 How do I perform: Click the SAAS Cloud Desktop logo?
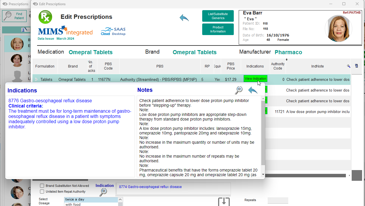[113, 32]
